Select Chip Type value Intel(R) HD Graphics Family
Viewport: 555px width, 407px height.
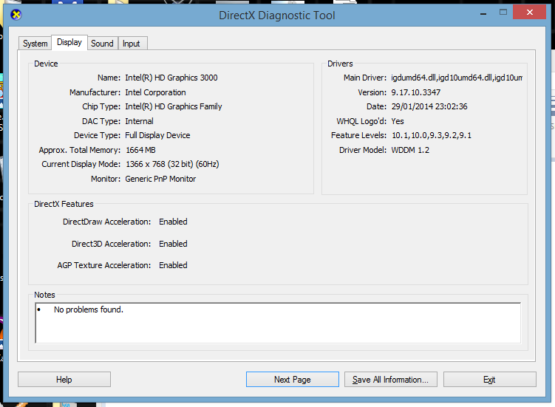tap(174, 106)
